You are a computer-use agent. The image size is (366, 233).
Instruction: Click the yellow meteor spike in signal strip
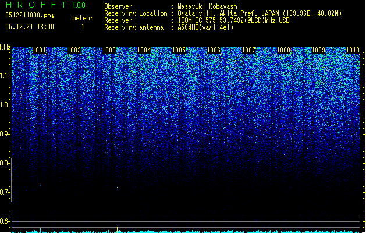point(117,230)
